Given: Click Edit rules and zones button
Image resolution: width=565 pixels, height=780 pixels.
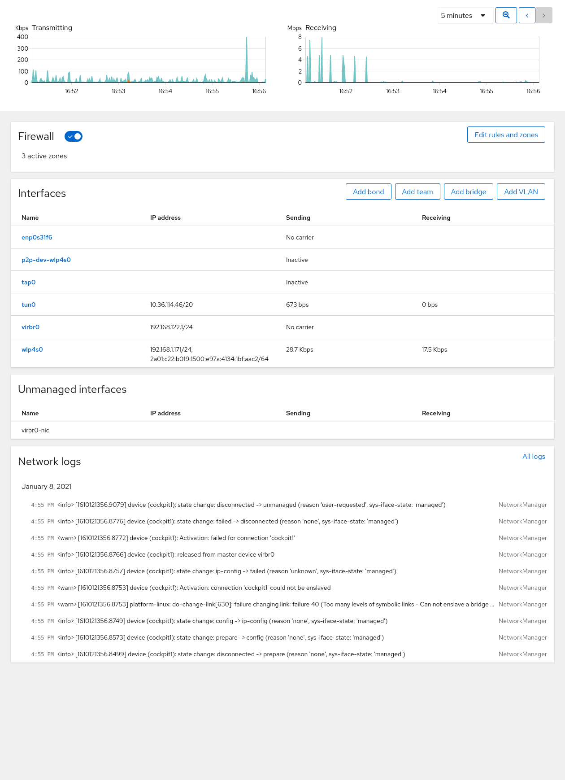Looking at the screenshot, I should (x=506, y=135).
